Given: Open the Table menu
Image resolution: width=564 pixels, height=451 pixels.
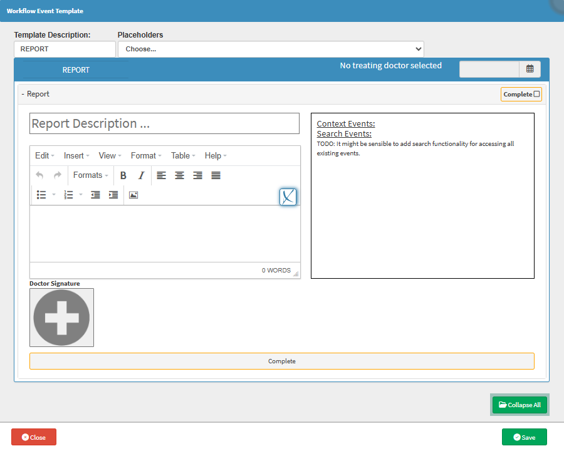Looking at the screenshot, I should 183,155.
